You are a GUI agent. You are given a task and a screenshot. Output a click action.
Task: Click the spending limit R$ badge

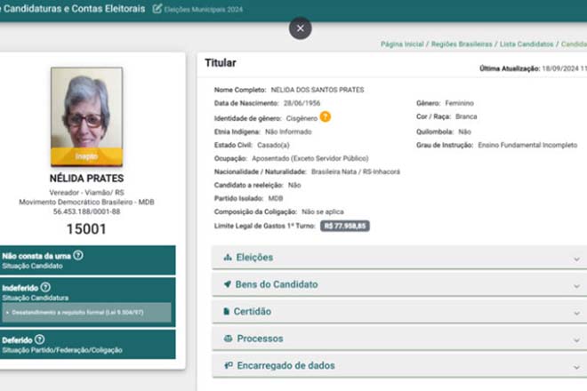point(345,226)
